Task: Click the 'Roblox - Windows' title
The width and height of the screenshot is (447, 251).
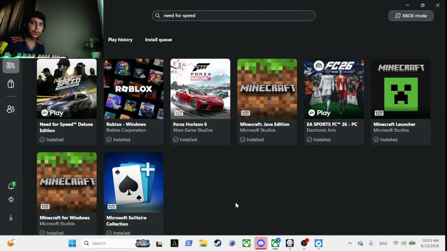Action: point(126,124)
